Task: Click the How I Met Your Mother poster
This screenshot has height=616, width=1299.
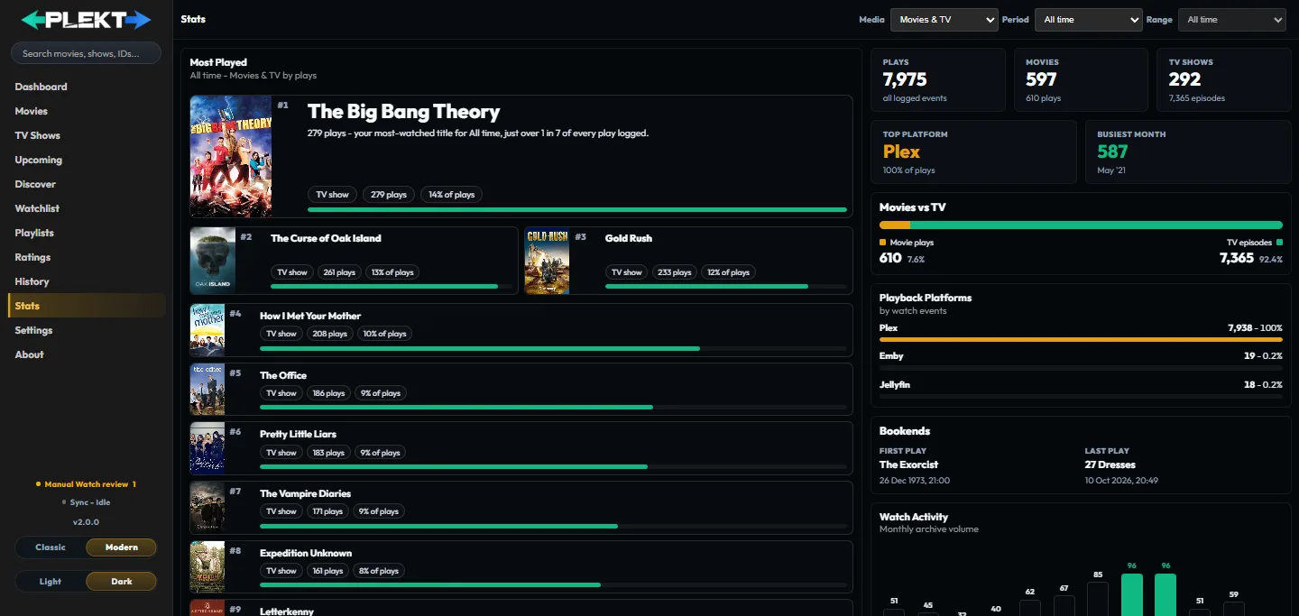Action: (207, 330)
